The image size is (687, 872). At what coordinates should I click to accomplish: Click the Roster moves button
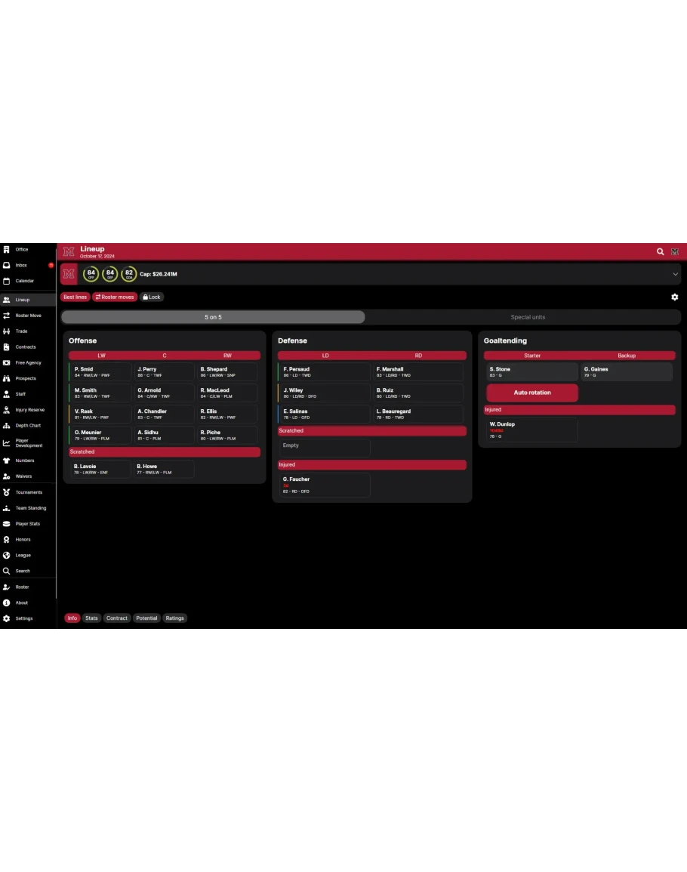click(114, 297)
